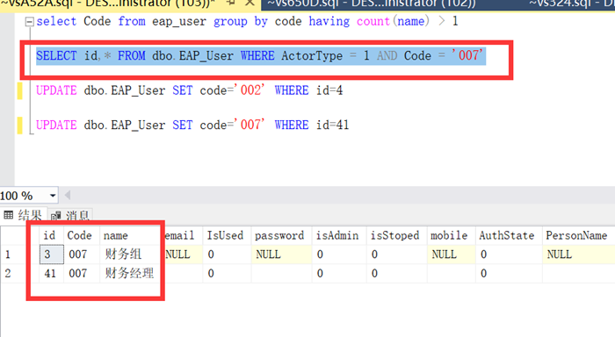The height and width of the screenshot is (337, 615).
Task: Switch to the 消息 messages tab
Action: click(x=70, y=215)
